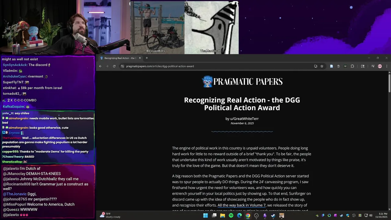This screenshot has height=220, width=391.
Task: Open the media controls icon
Action: coord(373,66)
